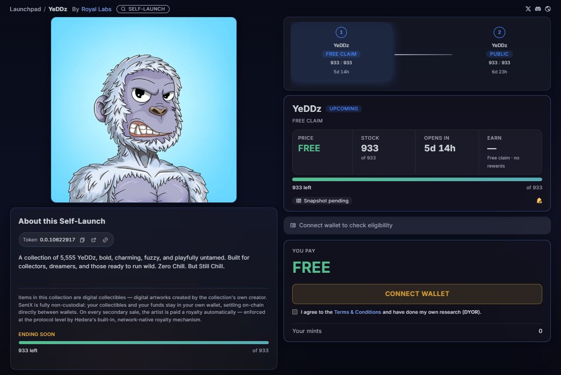Click the '5d 14h' free claim phase countdown

tap(341, 72)
